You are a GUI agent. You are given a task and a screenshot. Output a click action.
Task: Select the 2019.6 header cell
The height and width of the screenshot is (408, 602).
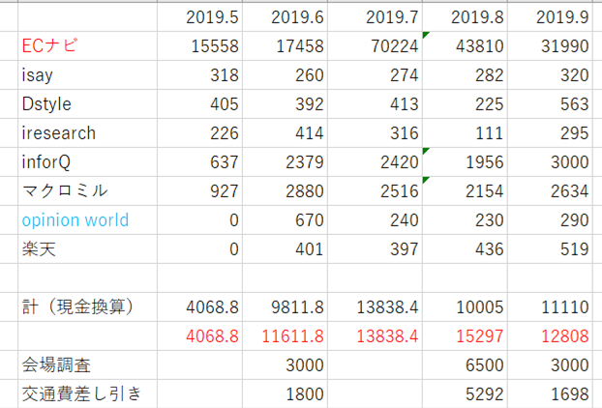286,17
